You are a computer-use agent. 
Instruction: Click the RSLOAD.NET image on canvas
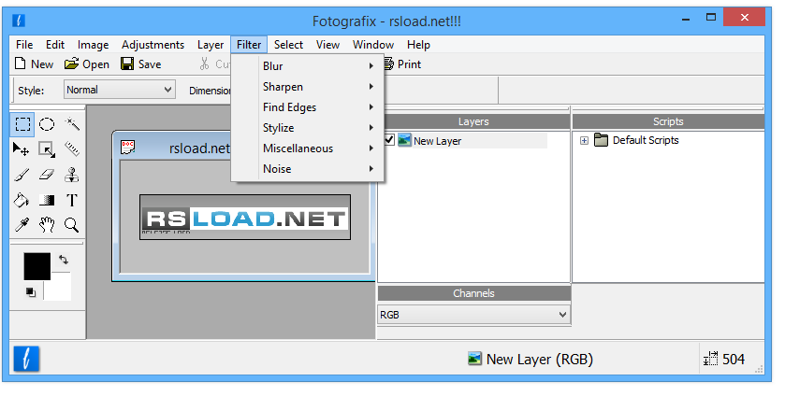tap(245, 217)
